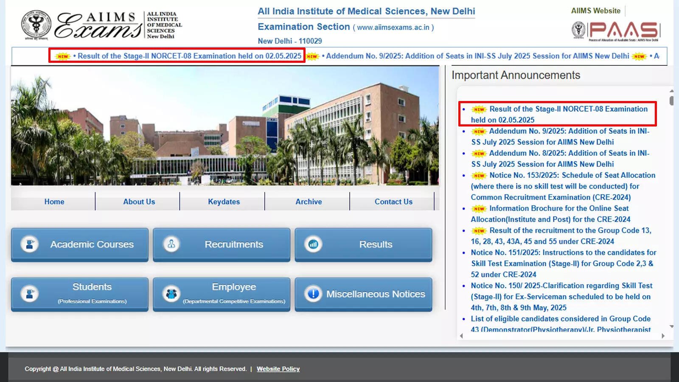Open Employee Departmental Competitive Examinations button
Viewport: 679px width, 382px height.
coord(222,294)
